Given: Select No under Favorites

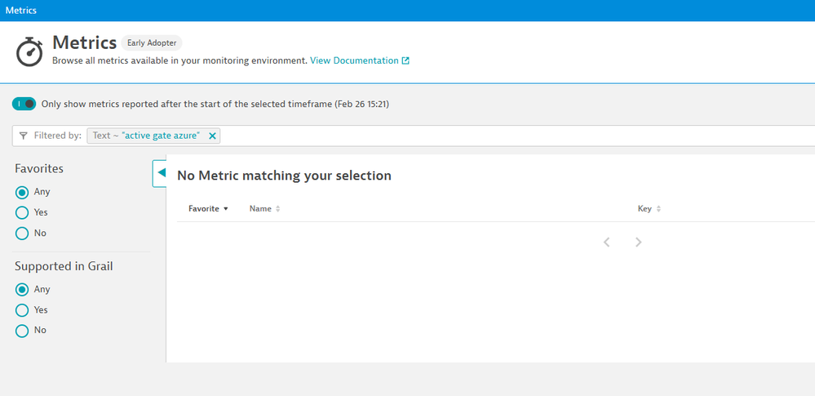Looking at the screenshot, I should point(22,234).
